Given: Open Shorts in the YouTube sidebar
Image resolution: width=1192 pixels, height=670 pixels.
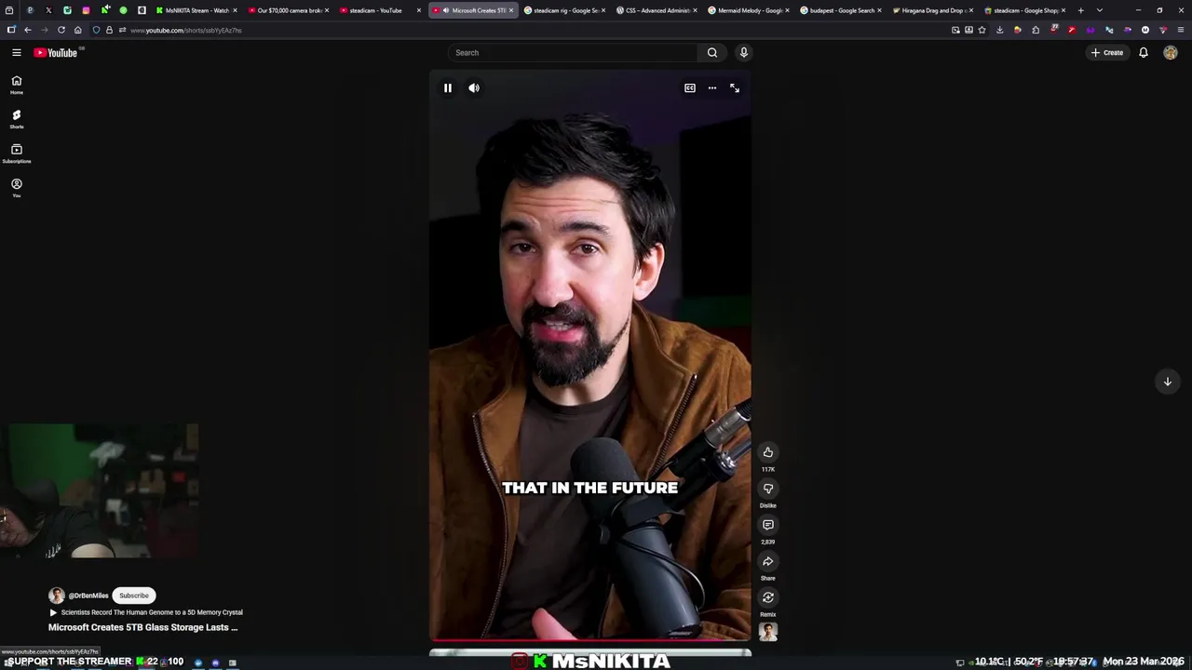Looking at the screenshot, I should point(16,119).
